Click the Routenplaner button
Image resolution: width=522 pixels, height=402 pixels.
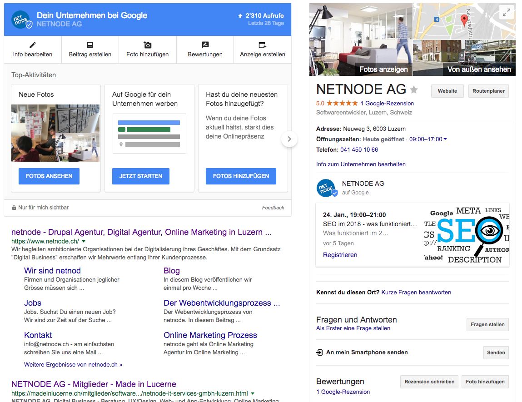488,91
